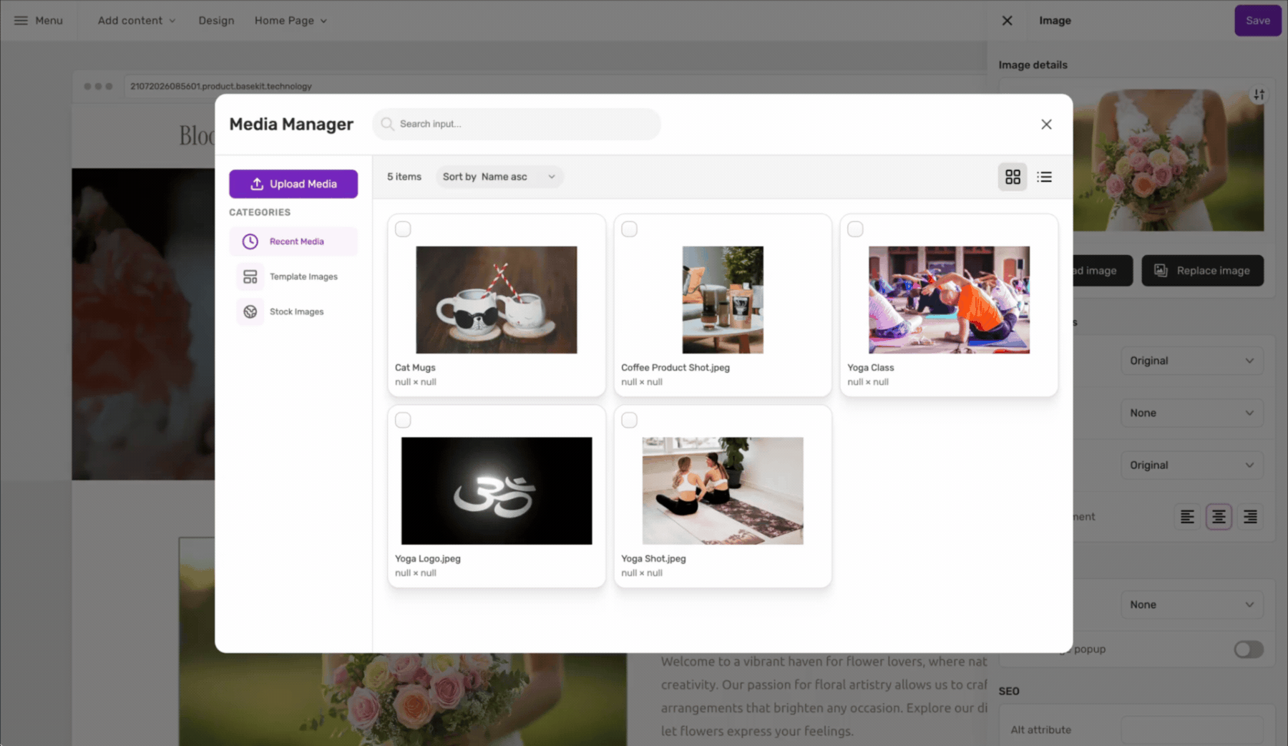Click the '5 items' count text
The image size is (1288, 746).
click(404, 177)
